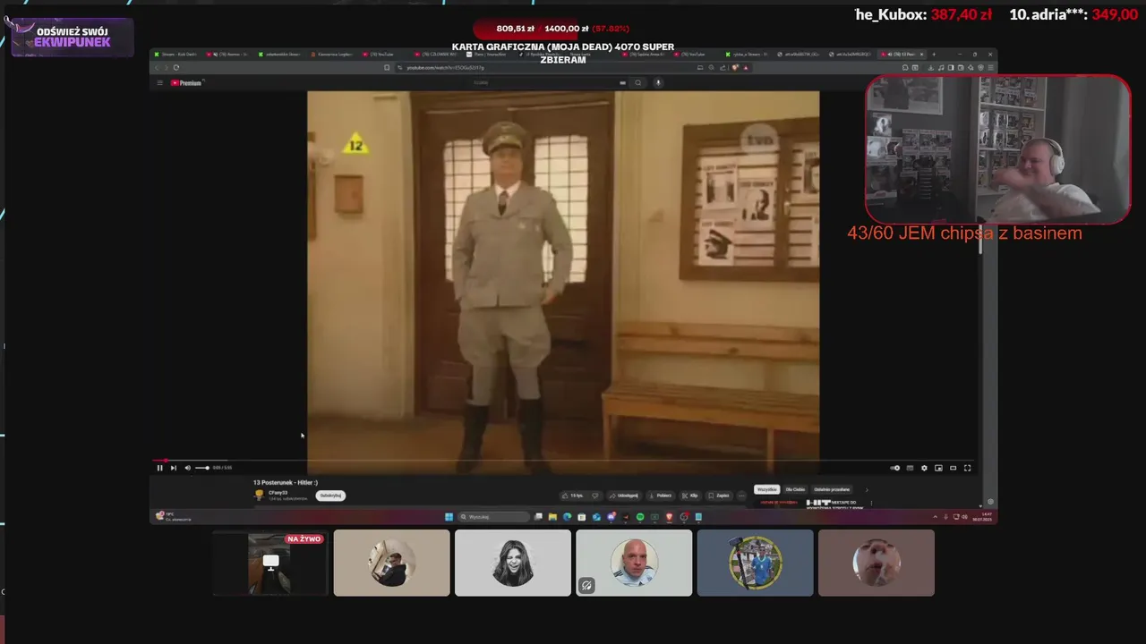Click the Zapisz save button
This screenshot has height=644, width=1146.
click(x=719, y=496)
